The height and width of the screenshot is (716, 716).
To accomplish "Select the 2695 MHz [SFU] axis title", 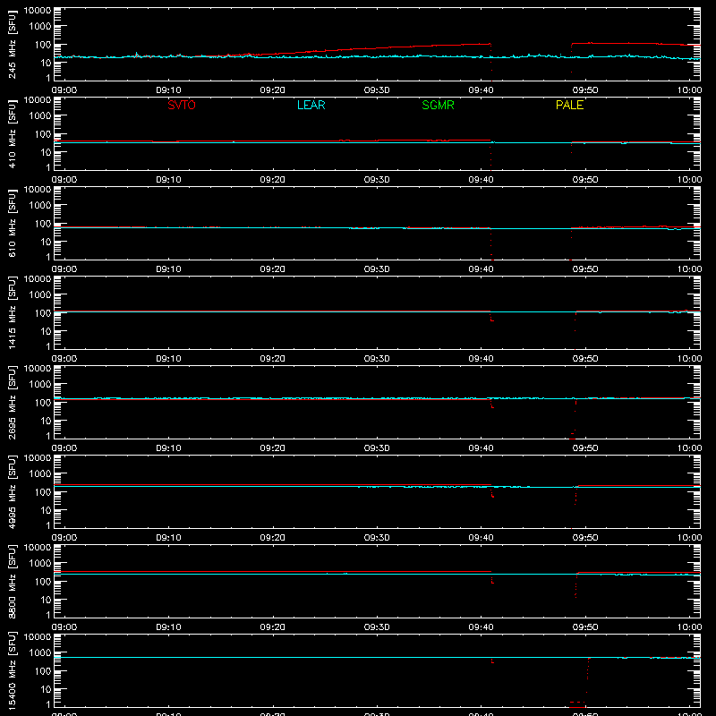I will click(x=12, y=402).
